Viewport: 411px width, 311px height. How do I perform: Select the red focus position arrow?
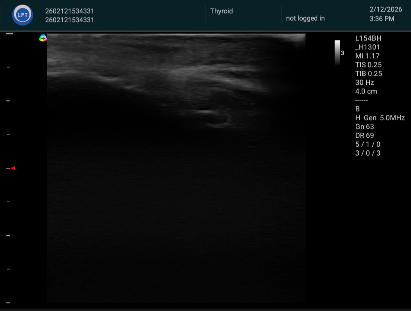point(13,168)
